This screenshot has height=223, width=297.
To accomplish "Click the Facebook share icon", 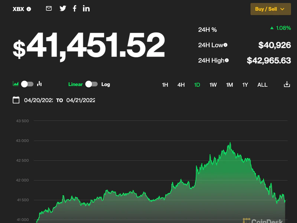I will pos(74,9).
